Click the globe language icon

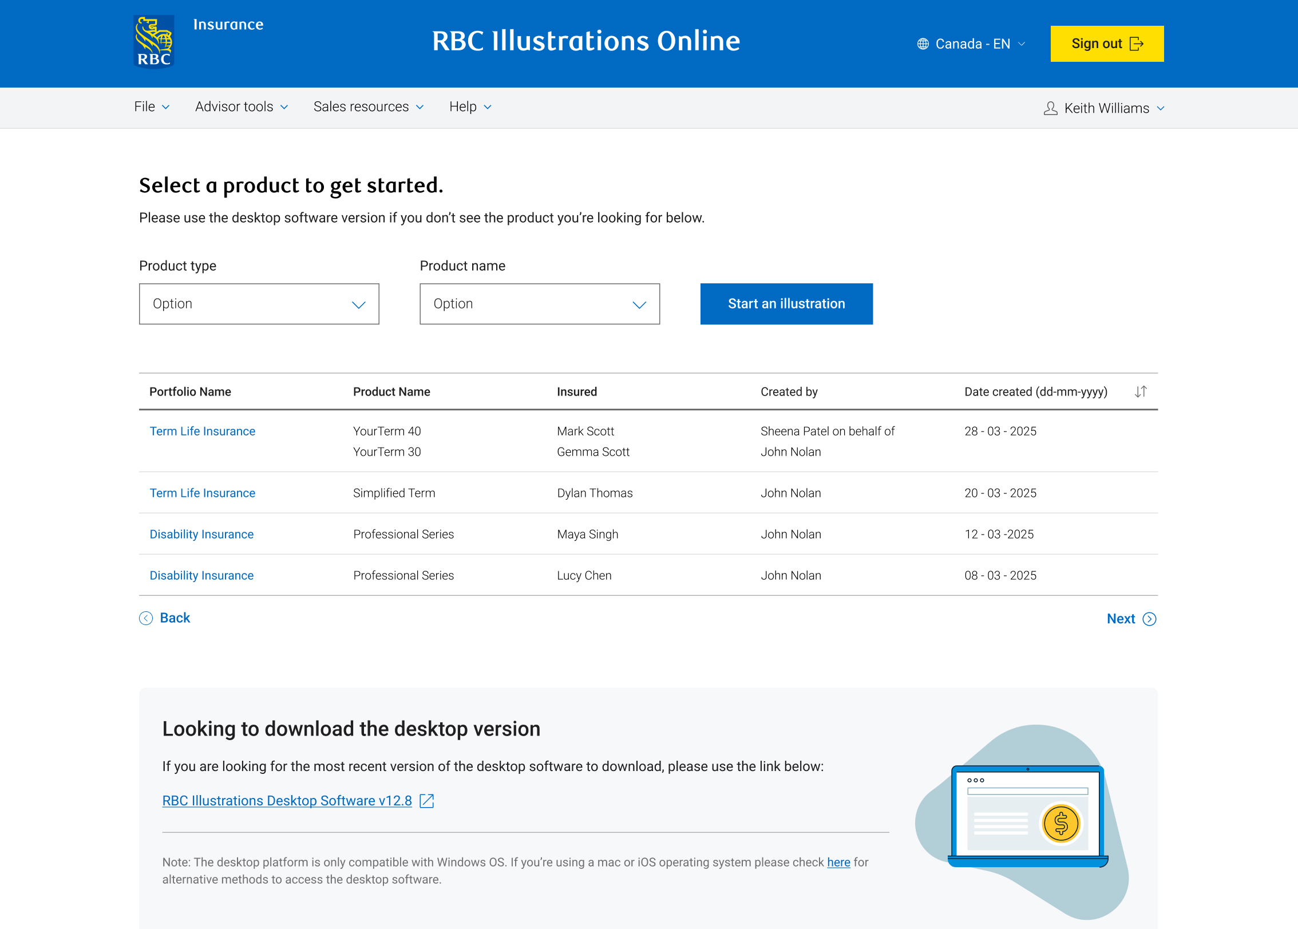923,44
